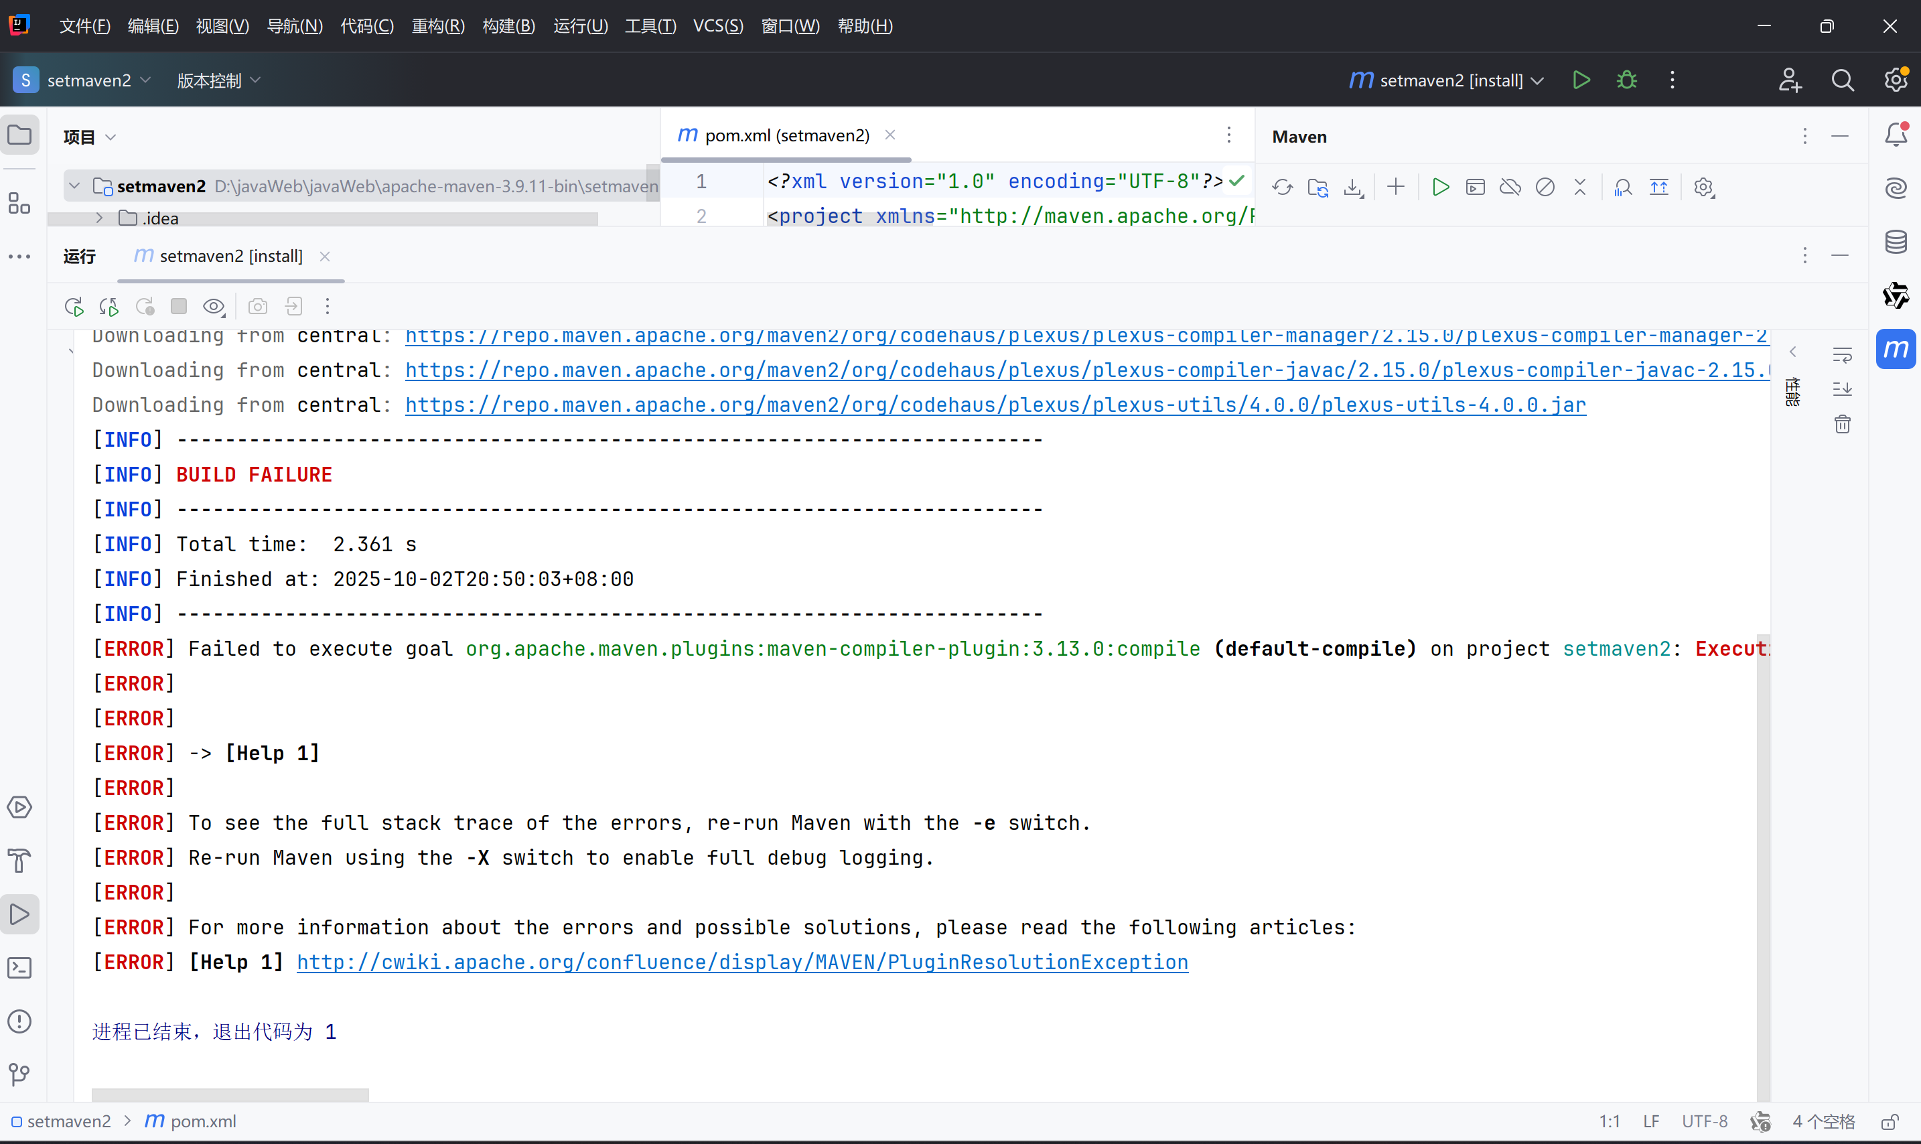Open the PluginResolutionException help link

[742, 962]
